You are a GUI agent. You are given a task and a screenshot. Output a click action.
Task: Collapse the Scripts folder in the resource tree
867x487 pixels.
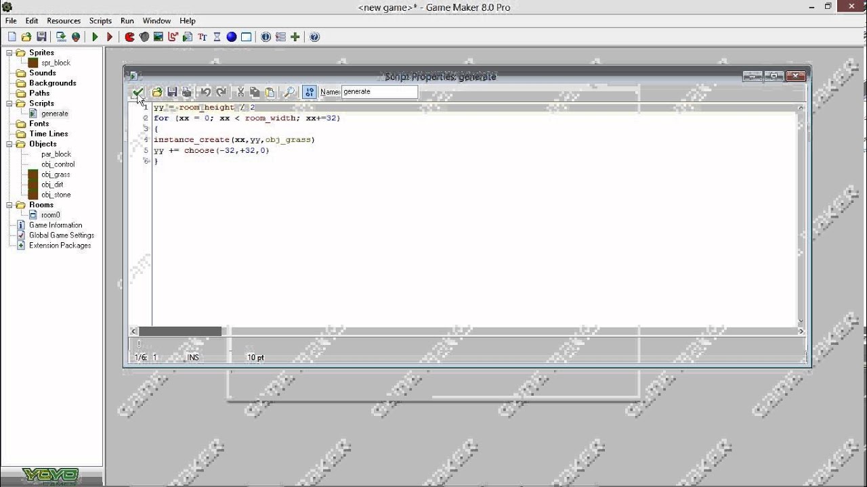[x=9, y=103]
